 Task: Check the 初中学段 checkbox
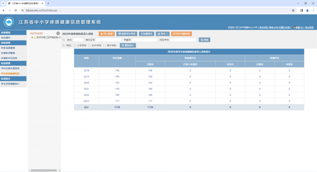click(90, 45)
